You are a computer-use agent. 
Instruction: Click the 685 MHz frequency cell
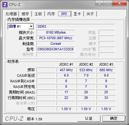tap(106, 70)
